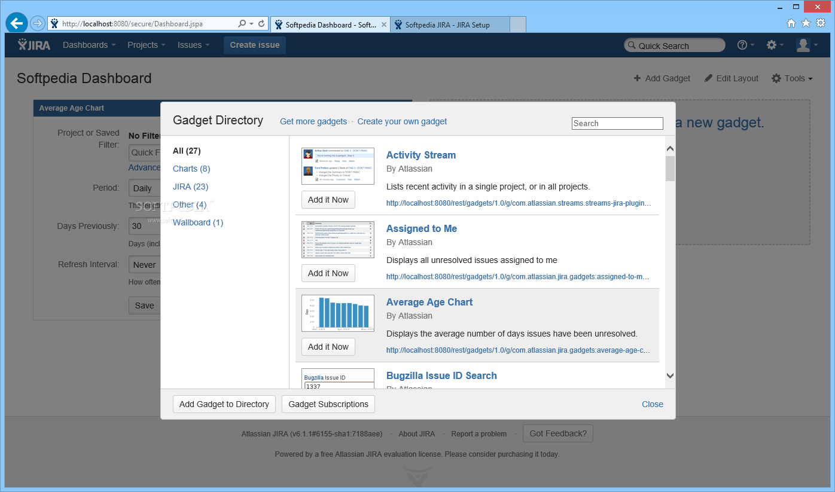Click Assigned to Me gadget thumbnail
The image size is (835, 492).
pyautogui.click(x=338, y=240)
